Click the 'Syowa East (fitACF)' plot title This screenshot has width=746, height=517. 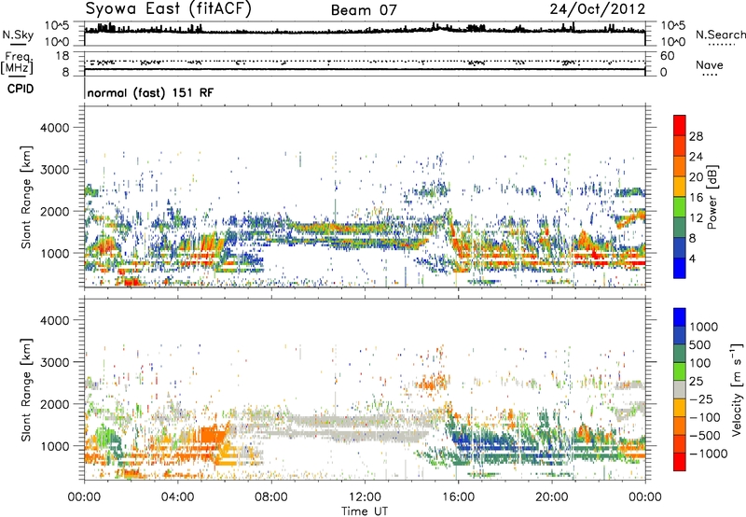pyautogui.click(x=168, y=9)
